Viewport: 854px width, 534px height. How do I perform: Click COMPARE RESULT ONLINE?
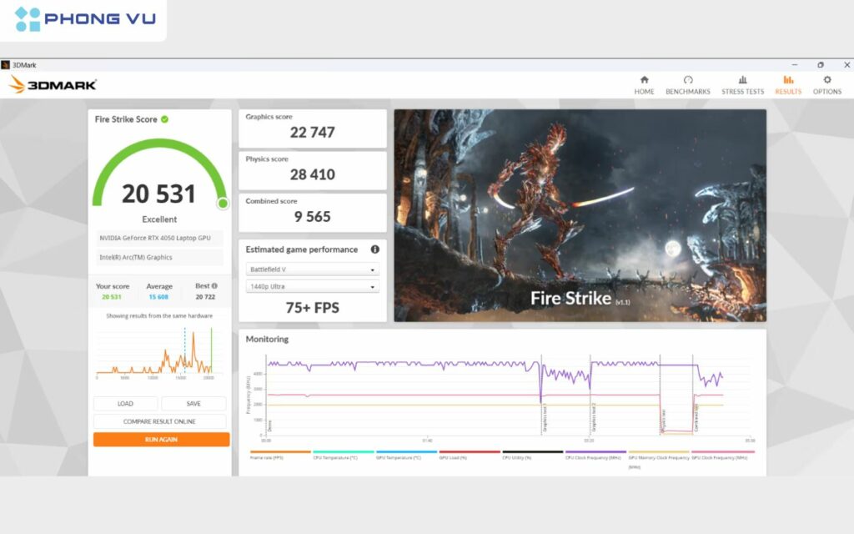(160, 421)
